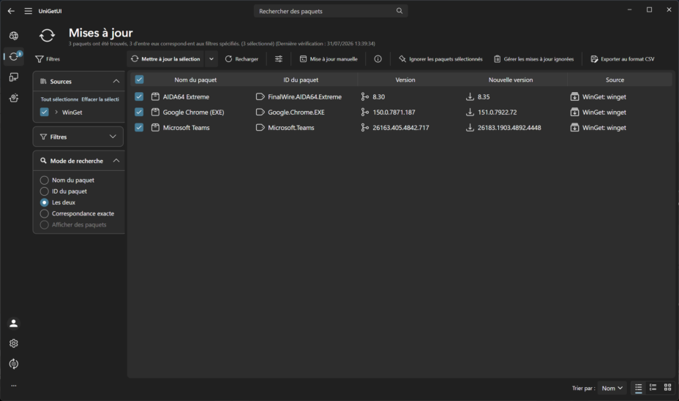Sort by Nouvelle version column
The height and width of the screenshot is (401, 679).
[x=511, y=80]
